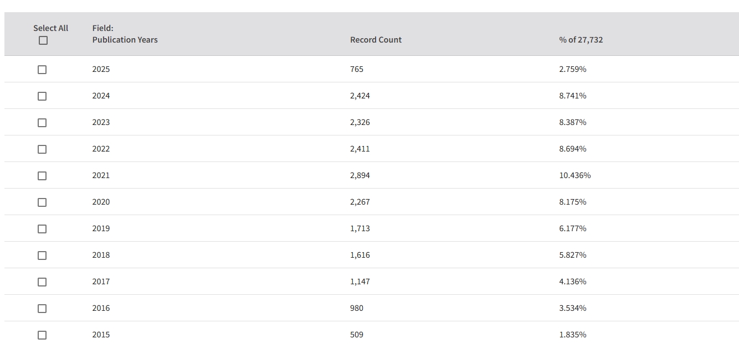Click the 2,424 record count for 2024

tap(360, 96)
